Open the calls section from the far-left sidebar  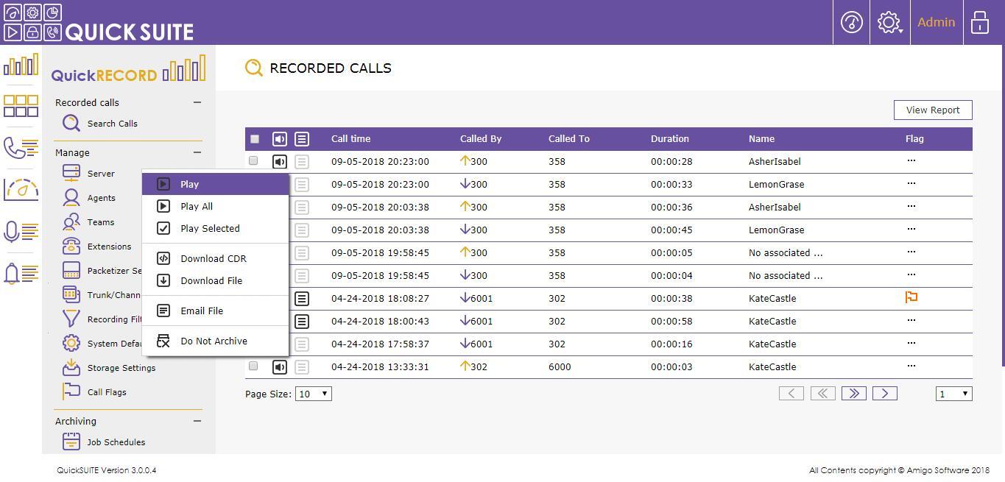click(x=21, y=147)
